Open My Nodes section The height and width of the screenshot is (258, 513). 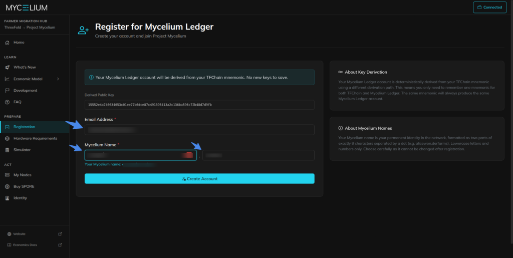(x=22, y=175)
